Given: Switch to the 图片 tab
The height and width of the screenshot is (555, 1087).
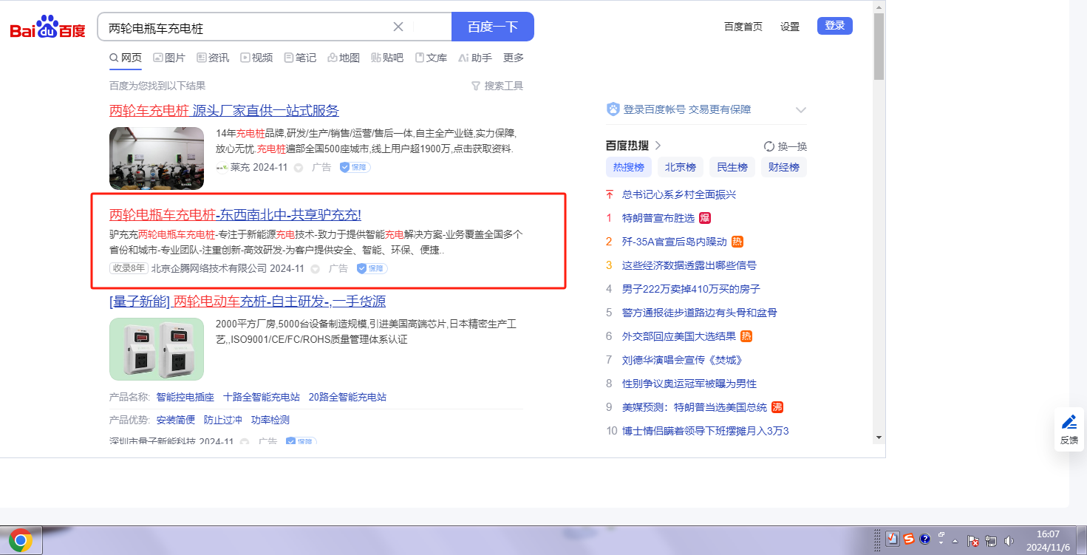Looking at the screenshot, I should [x=169, y=58].
